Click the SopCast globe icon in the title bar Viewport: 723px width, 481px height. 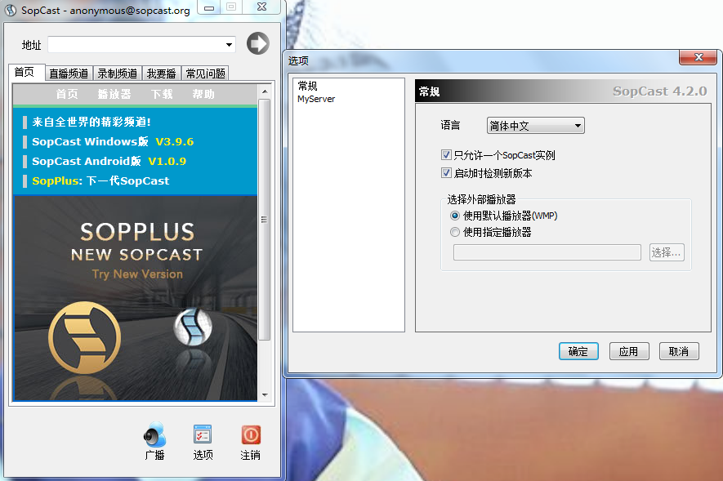tap(10, 10)
